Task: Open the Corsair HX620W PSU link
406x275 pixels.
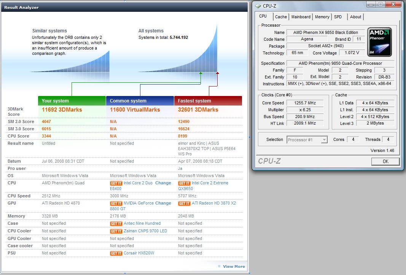Action: click(x=139, y=253)
